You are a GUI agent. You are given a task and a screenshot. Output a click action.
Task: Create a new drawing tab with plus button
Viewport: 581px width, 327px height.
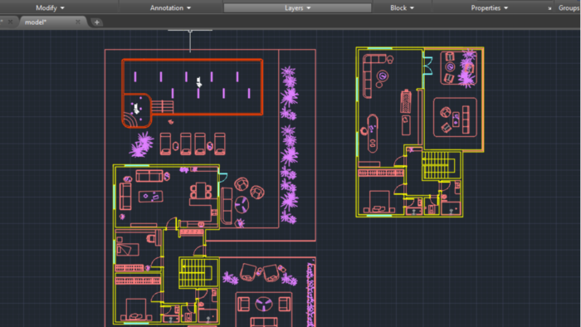(x=97, y=22)
